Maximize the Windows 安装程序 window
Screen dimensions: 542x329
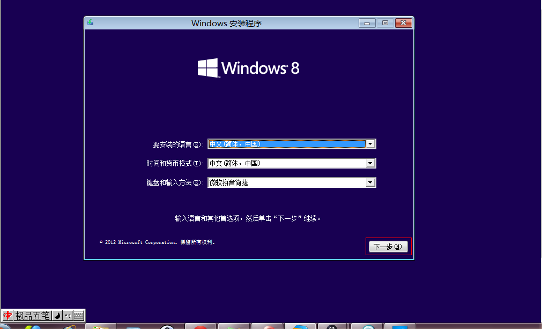click(x=385, y=23)
